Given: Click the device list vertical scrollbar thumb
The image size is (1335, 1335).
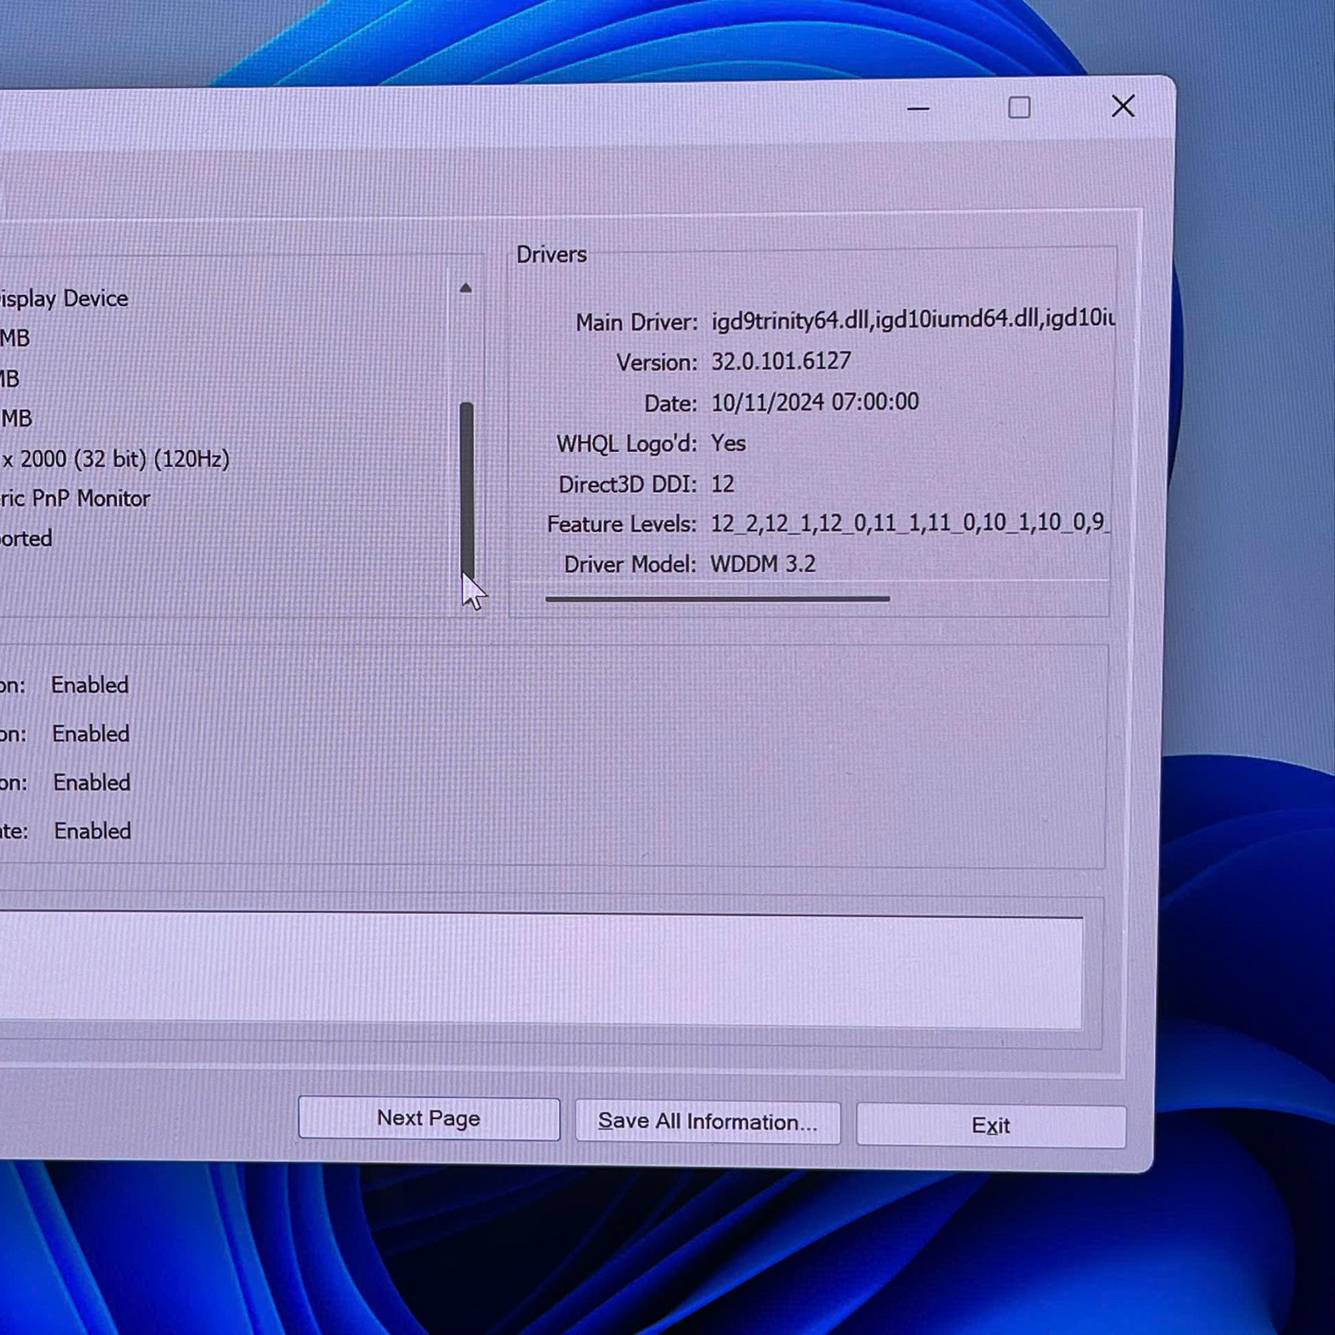Looking at the screenshot, I should coord(467,492).
